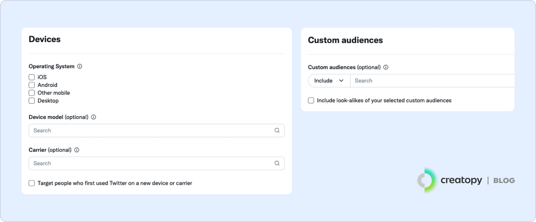Click the Custom audiences panel heading
536x222 pixels.
[x=345, y=40]
